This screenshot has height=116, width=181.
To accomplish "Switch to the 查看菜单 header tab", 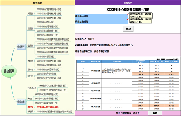I will point(37,3).
